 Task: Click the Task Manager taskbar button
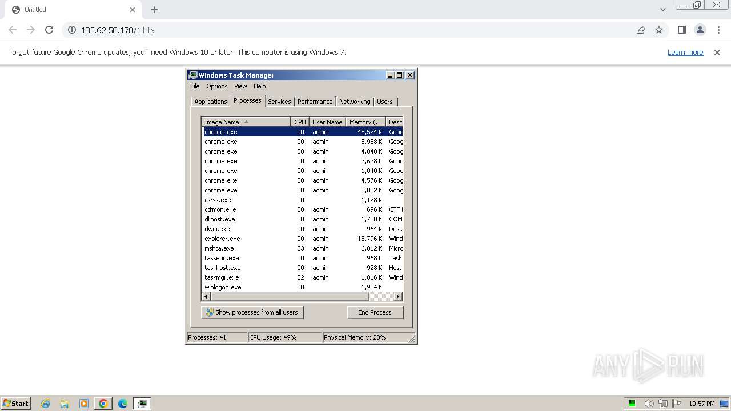point(142,404)
